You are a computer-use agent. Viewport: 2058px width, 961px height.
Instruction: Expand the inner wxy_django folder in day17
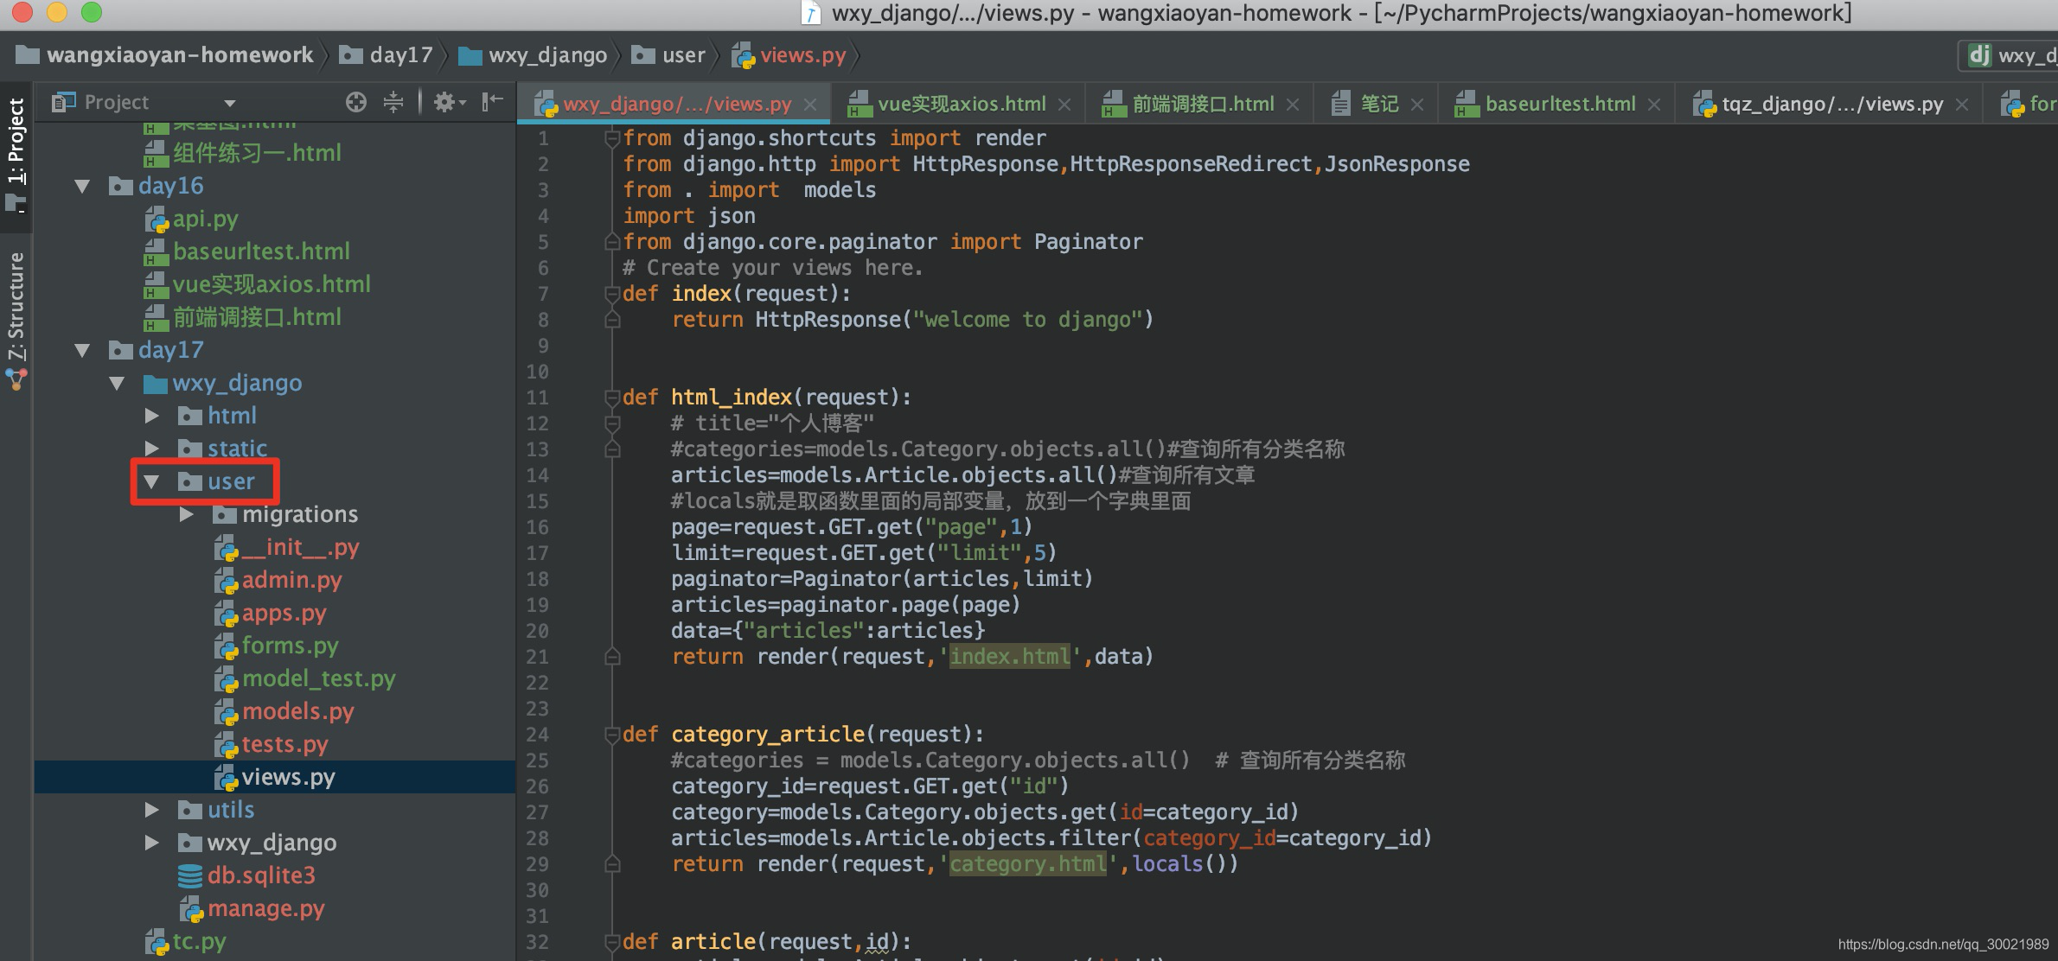(x=151, y=843)
